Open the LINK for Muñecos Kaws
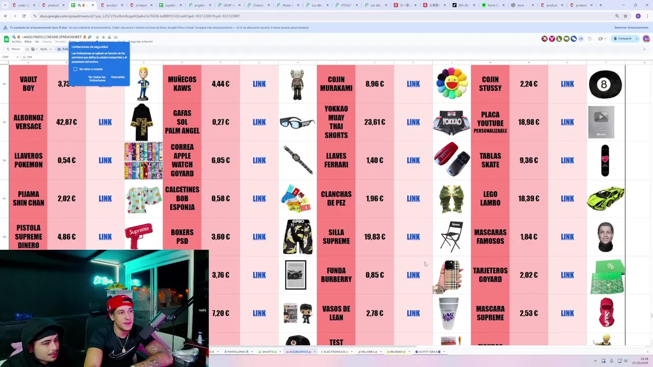 (x=259, y=84)
